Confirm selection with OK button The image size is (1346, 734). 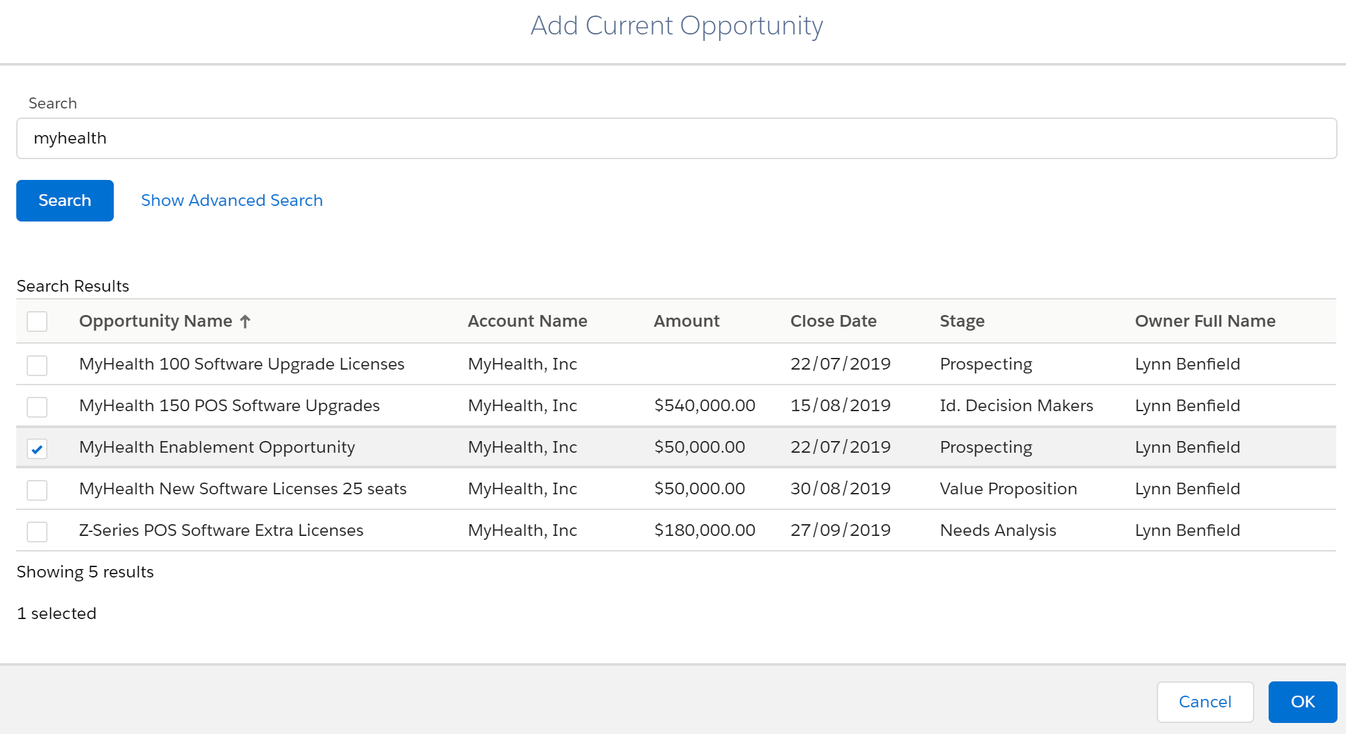point(1302,702)
